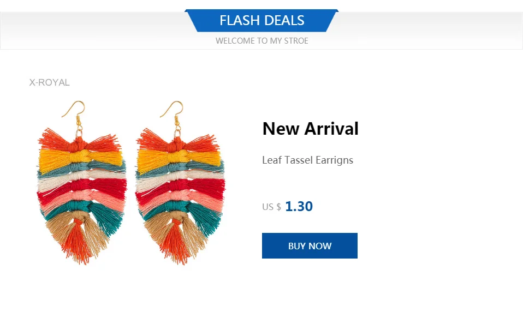The width and height of the screenshot is (523, 318).
Task: Click the 1.30 price value
Action: tap(299, 206)
